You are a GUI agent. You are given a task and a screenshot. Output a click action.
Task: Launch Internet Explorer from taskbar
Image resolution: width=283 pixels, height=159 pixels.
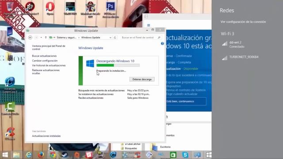click(28, 155)
